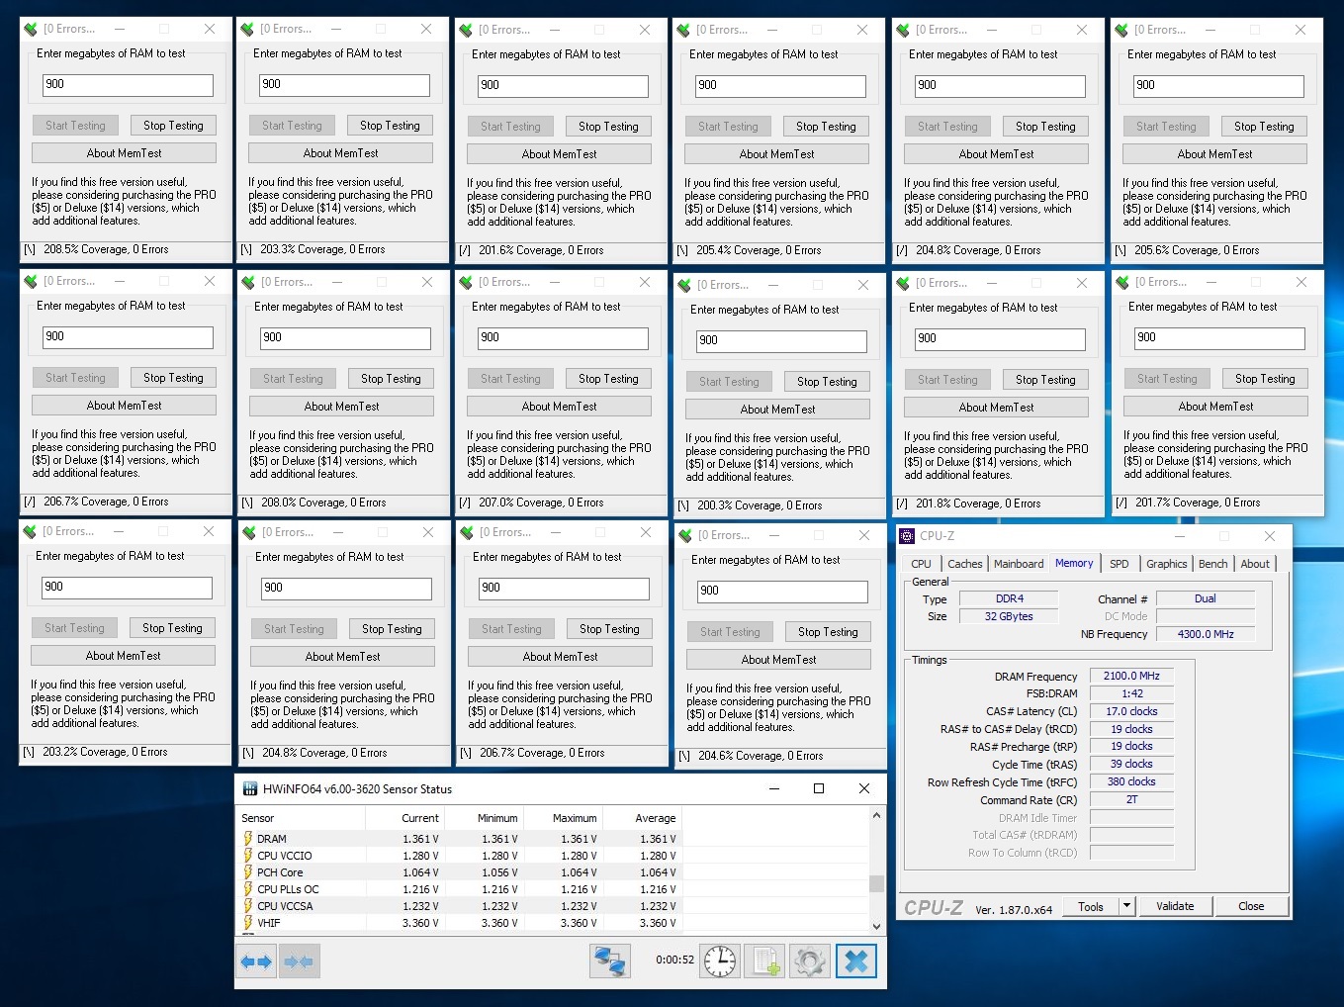Image resolution: width=1344 pixels, height=1007 pixels.
Task: Click the Tools button in CPU-Z
Action: coord(1091,906)
